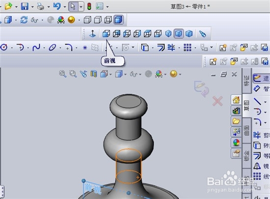Viewport: 270px width, 199px height.
Task: Print the document using the printer icon
Action: [x=41, y=6]
